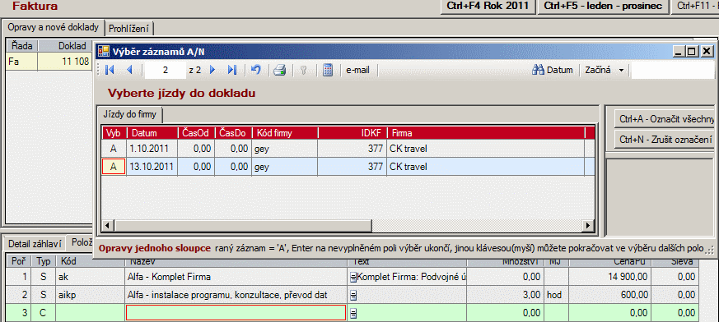Toggle Vyb cell A for 13.10.2011

click(x=114, y=167)
